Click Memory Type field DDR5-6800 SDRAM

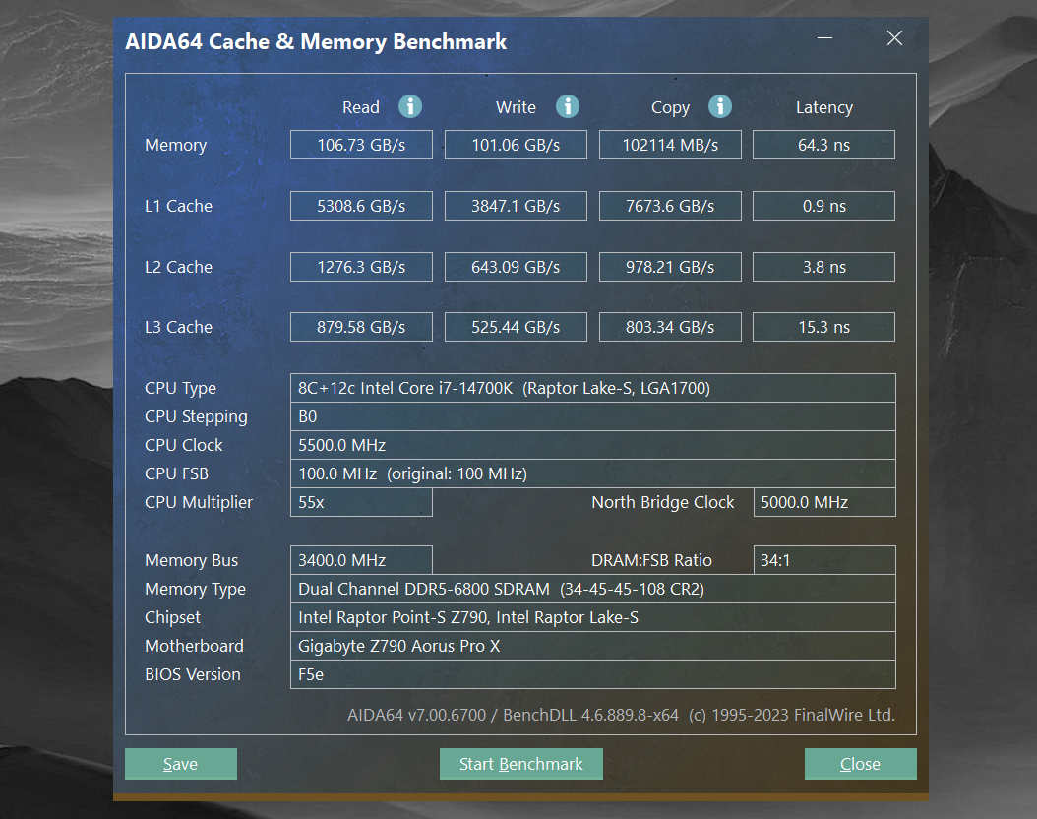pyautogui.click(x=592, y=589)
